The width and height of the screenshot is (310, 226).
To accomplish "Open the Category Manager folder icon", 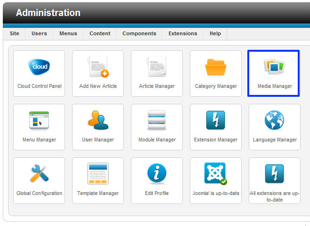I will [x=216, y=67].
